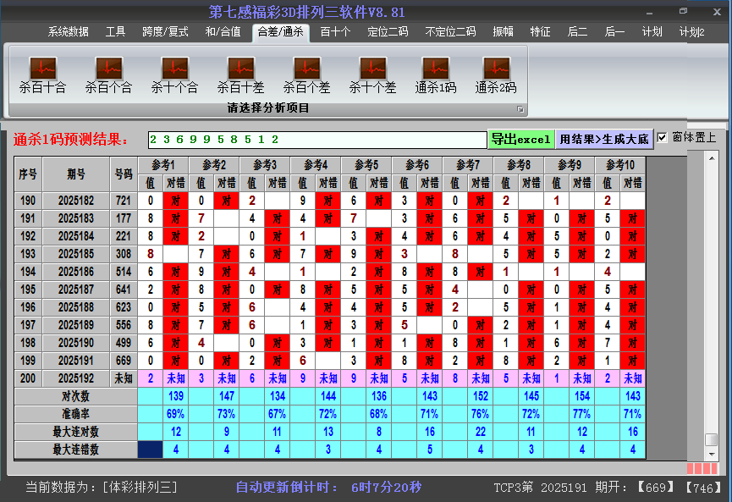Click the 未知 number cell in row 200
The height and width of the screenshot is (502, 732).
124,378
